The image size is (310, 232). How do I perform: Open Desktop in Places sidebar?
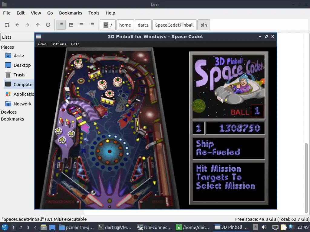click(19, 65)
